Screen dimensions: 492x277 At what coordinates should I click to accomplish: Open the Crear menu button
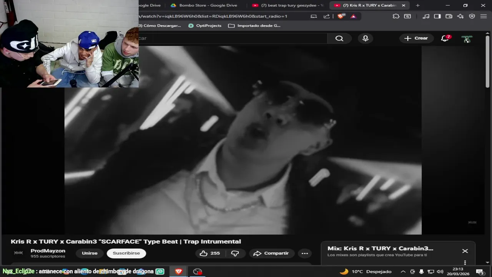pyautogui.click(x=416, y=38)
